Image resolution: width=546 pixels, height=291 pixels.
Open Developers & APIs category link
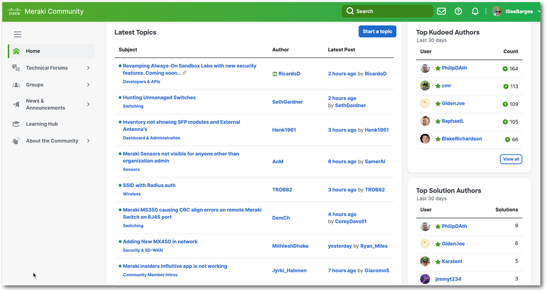pyautogui.click(x=142, y=82)
